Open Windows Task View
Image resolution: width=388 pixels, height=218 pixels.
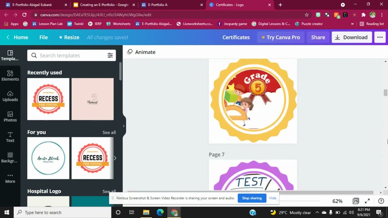(132, 212)
